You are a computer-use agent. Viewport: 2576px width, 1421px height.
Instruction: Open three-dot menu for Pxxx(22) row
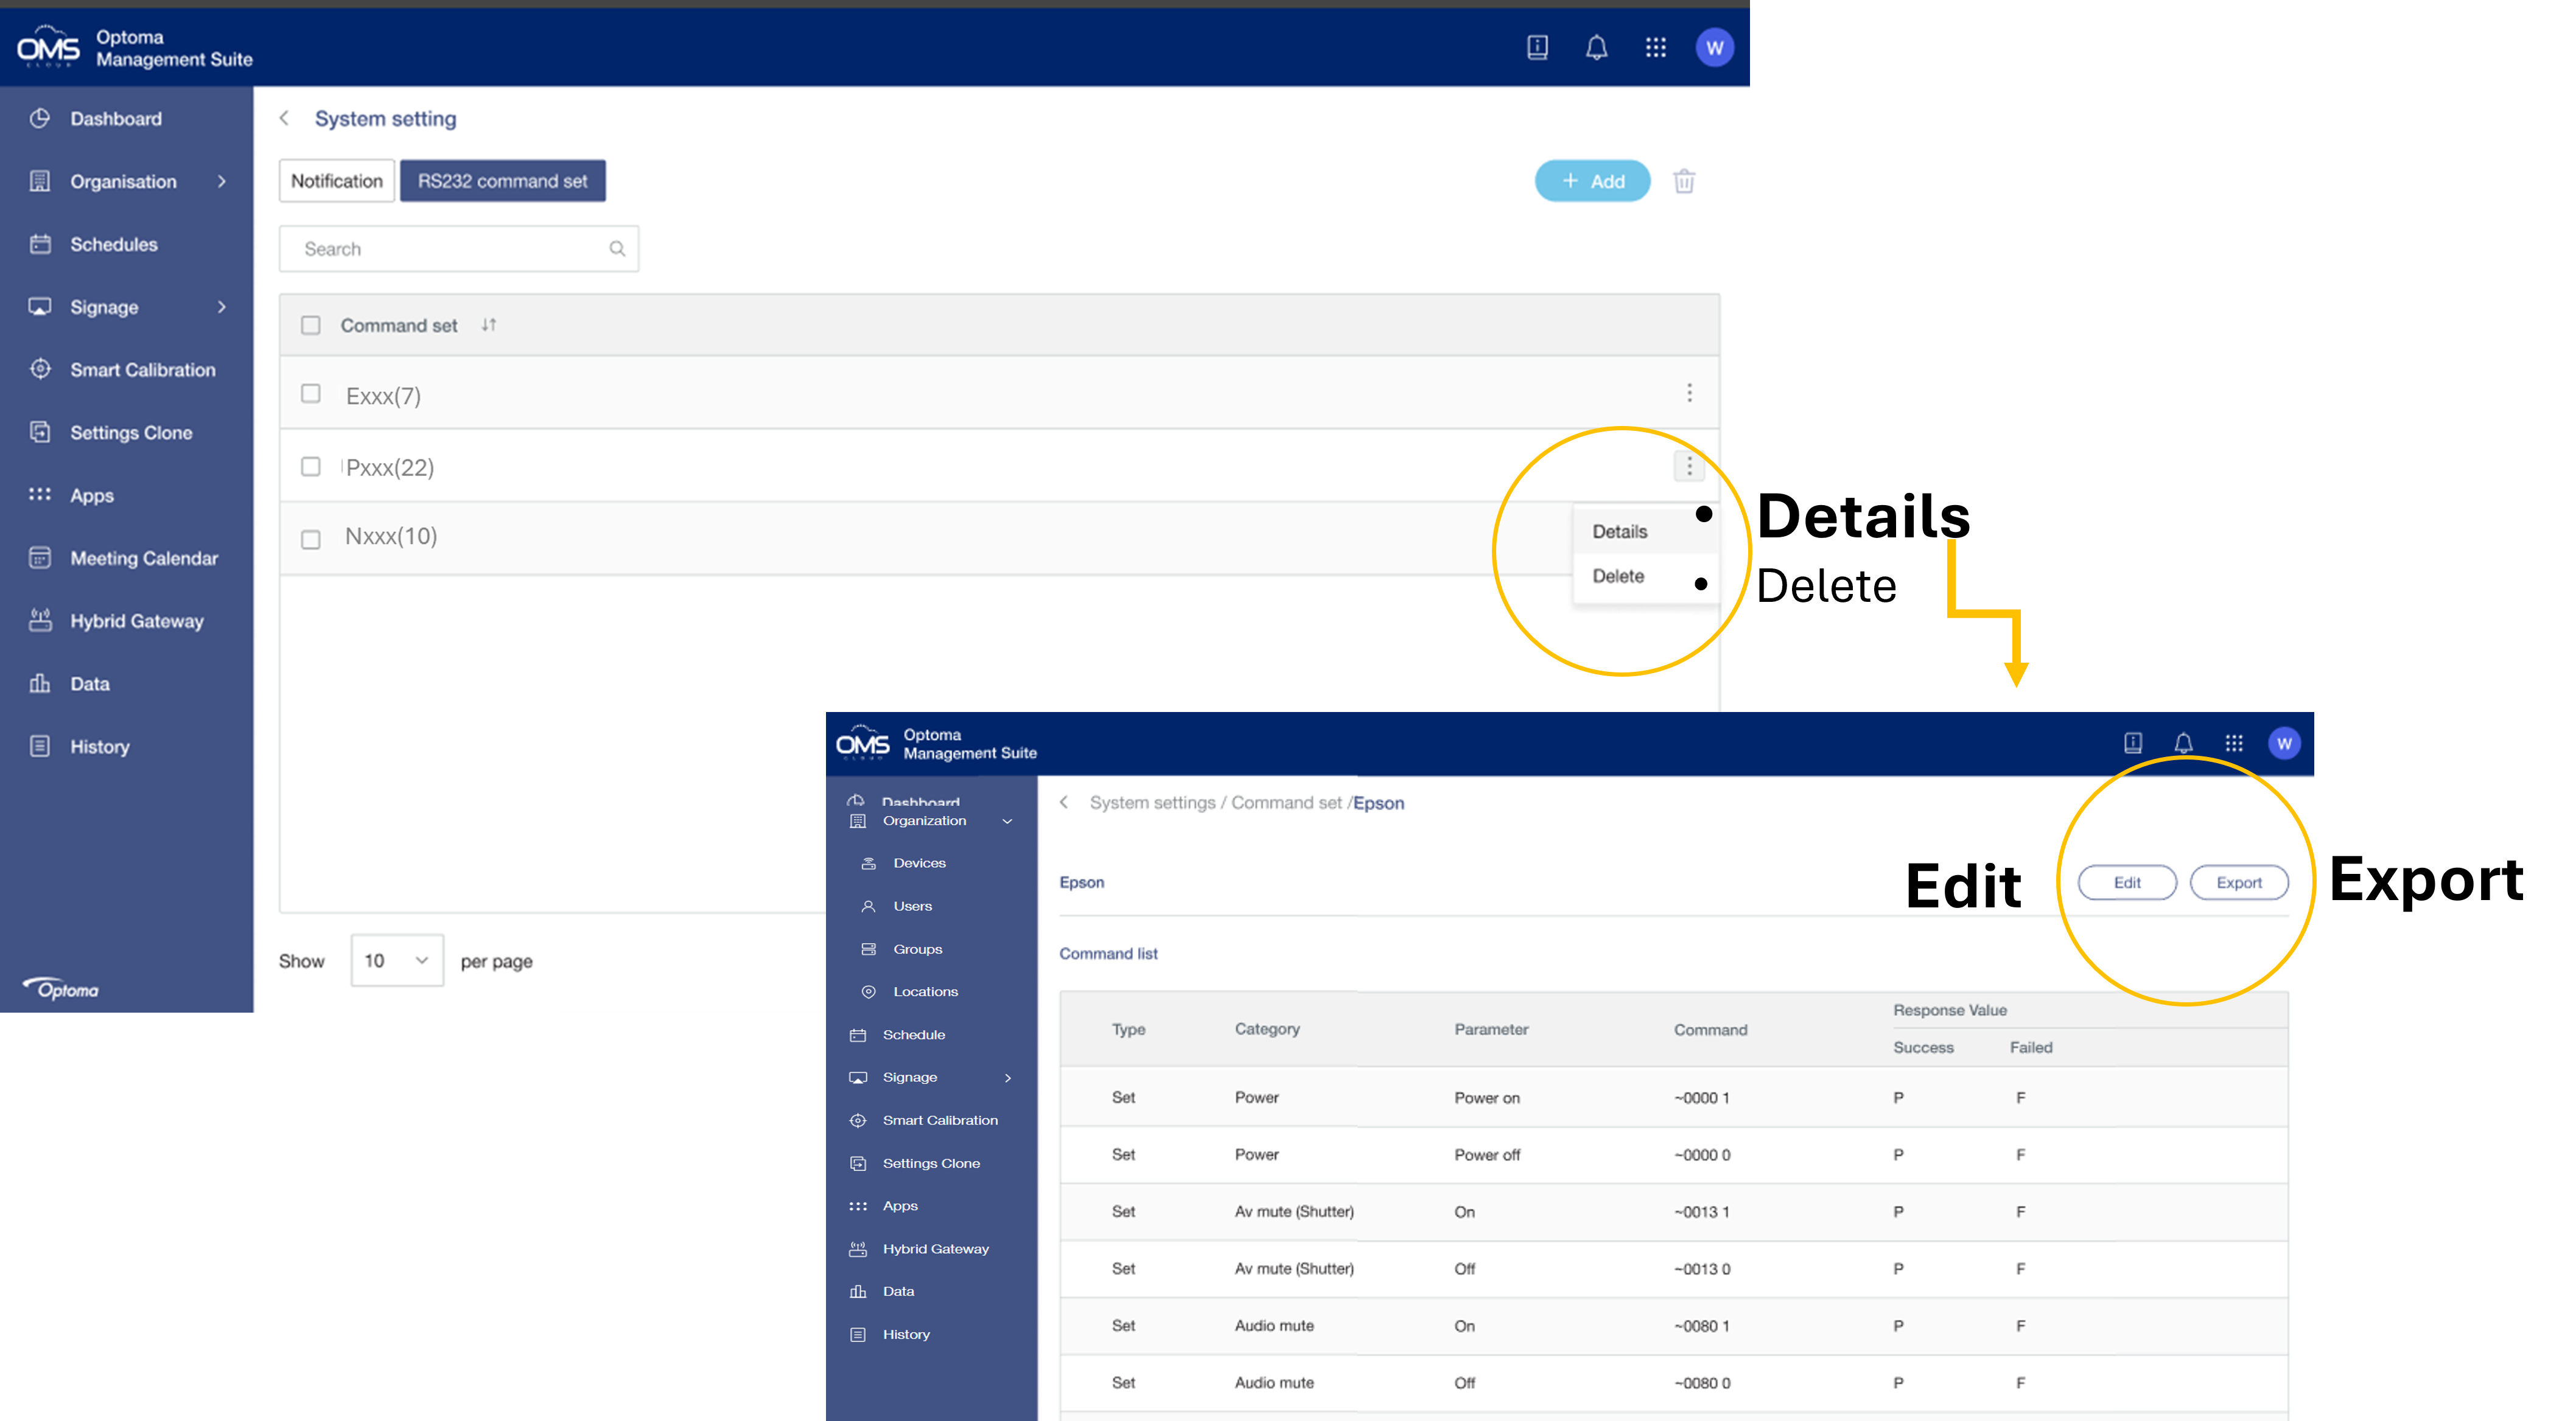[x=1689, y=466]
